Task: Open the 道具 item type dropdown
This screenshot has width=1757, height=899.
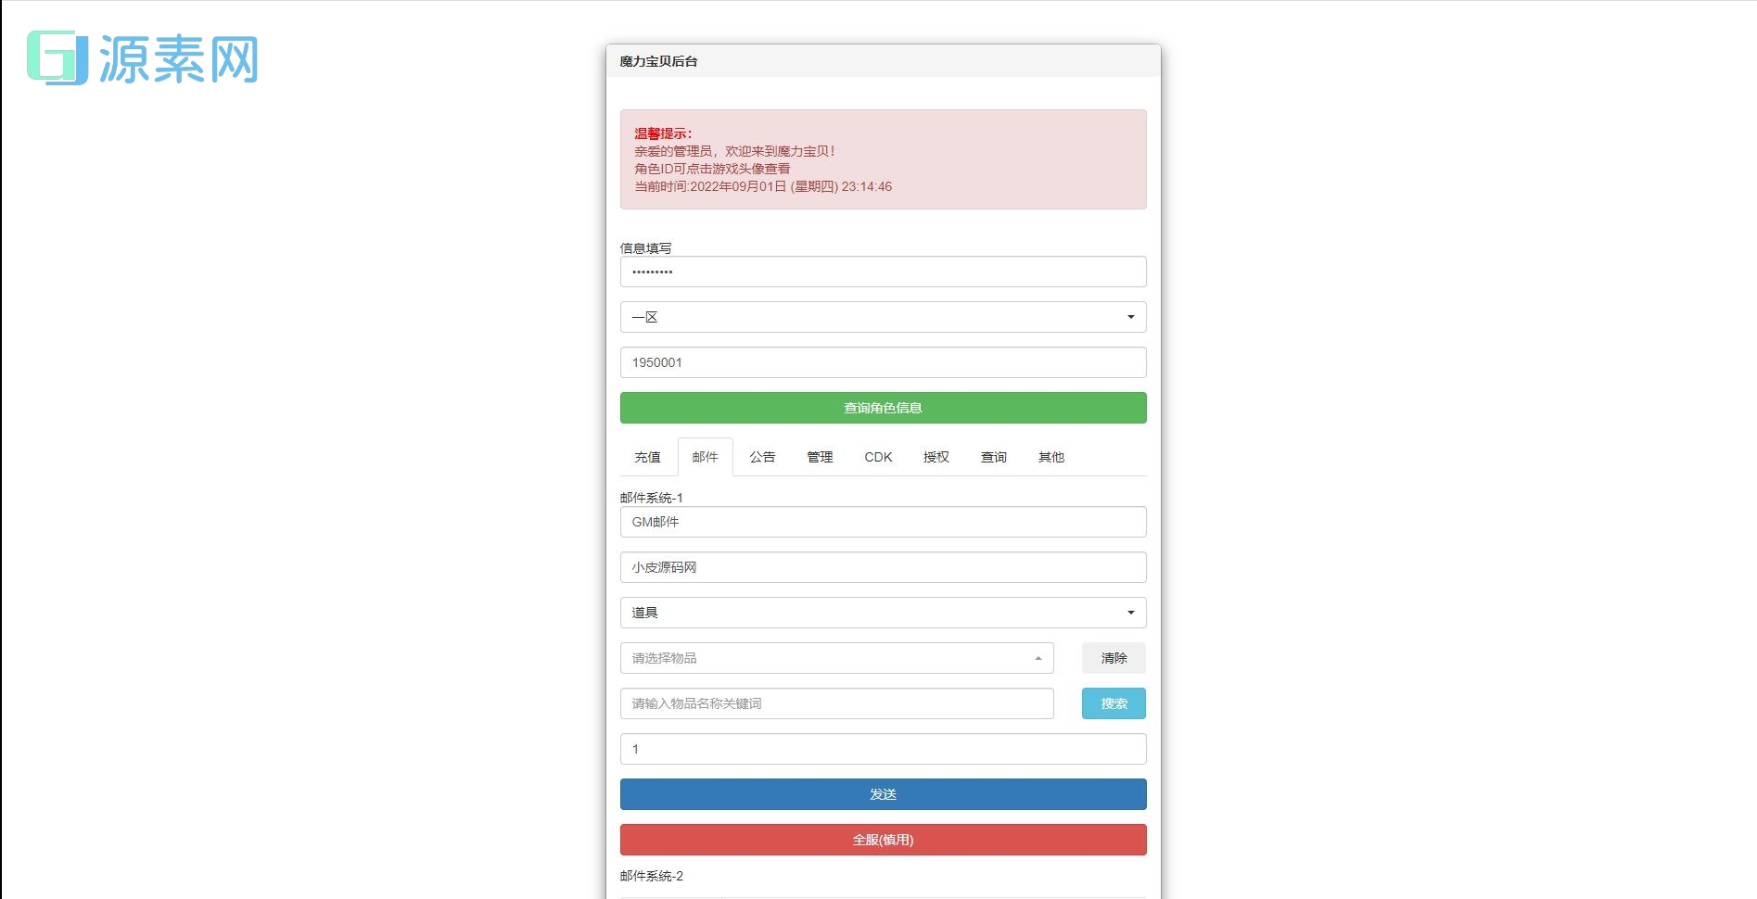Action: coord(883,612)
